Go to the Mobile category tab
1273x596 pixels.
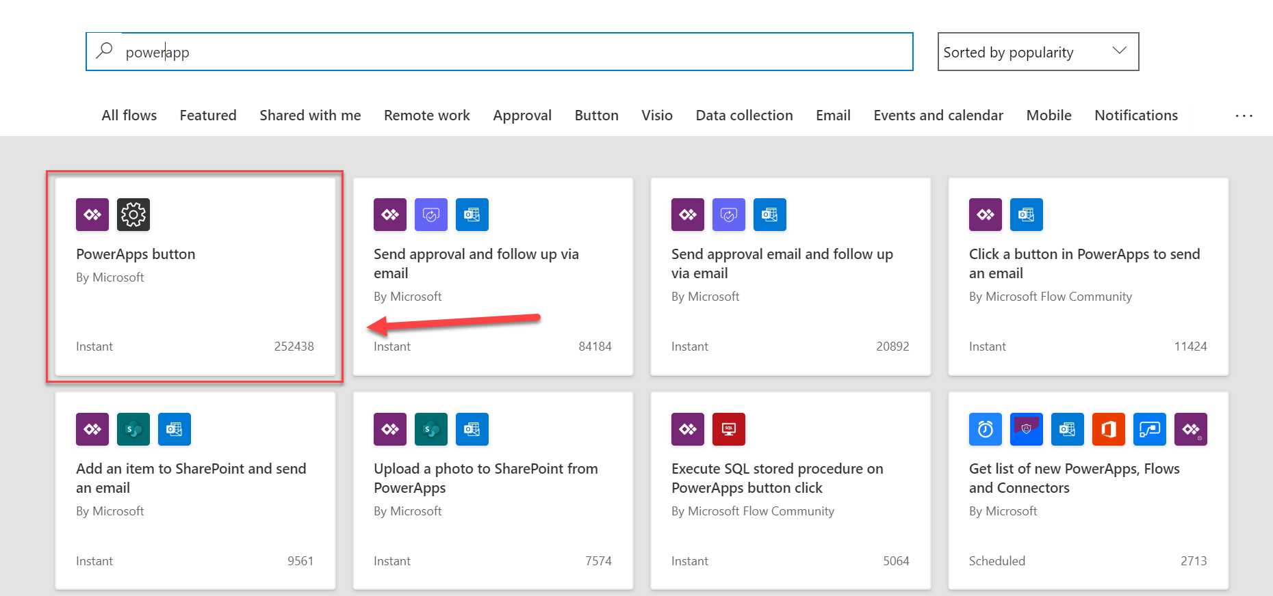[1049, 116]
